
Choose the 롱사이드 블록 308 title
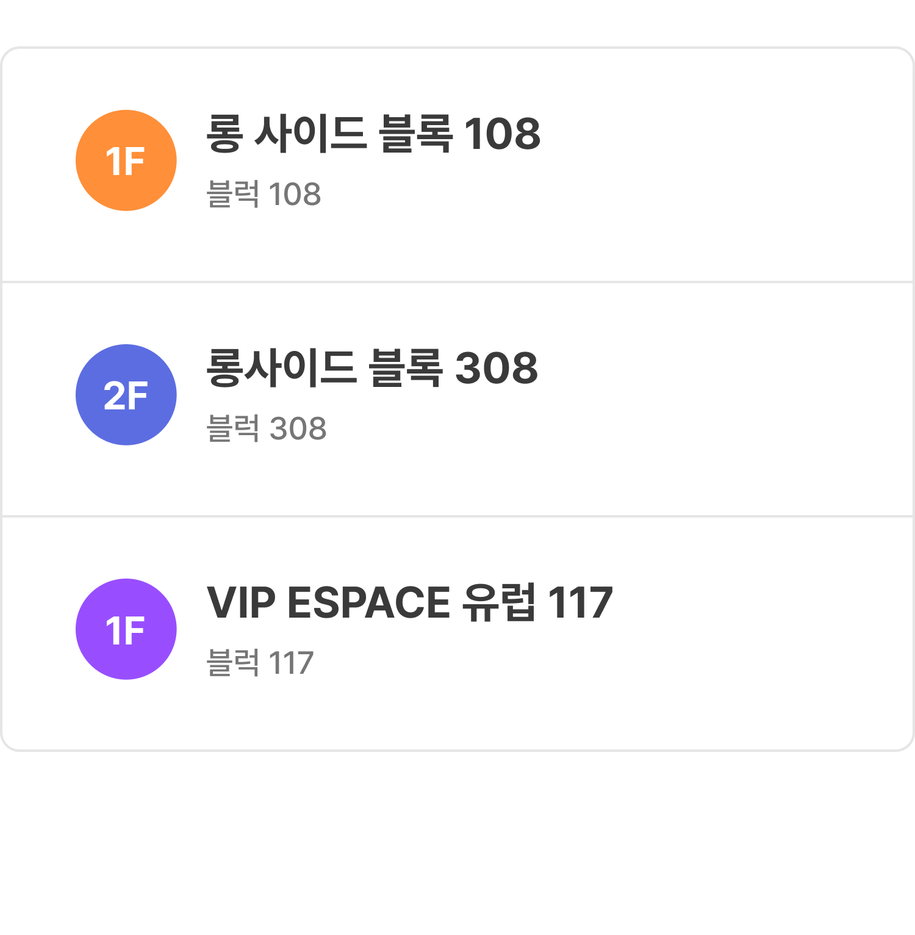pyautogui.click(x=372, y=368)
